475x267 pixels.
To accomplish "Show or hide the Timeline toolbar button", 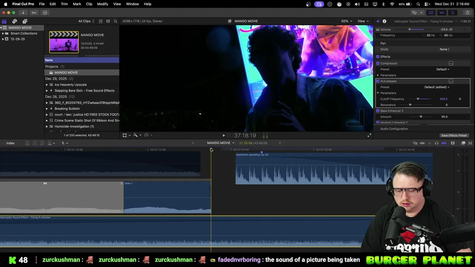I will pyautogui.click(x=442, y=13).
